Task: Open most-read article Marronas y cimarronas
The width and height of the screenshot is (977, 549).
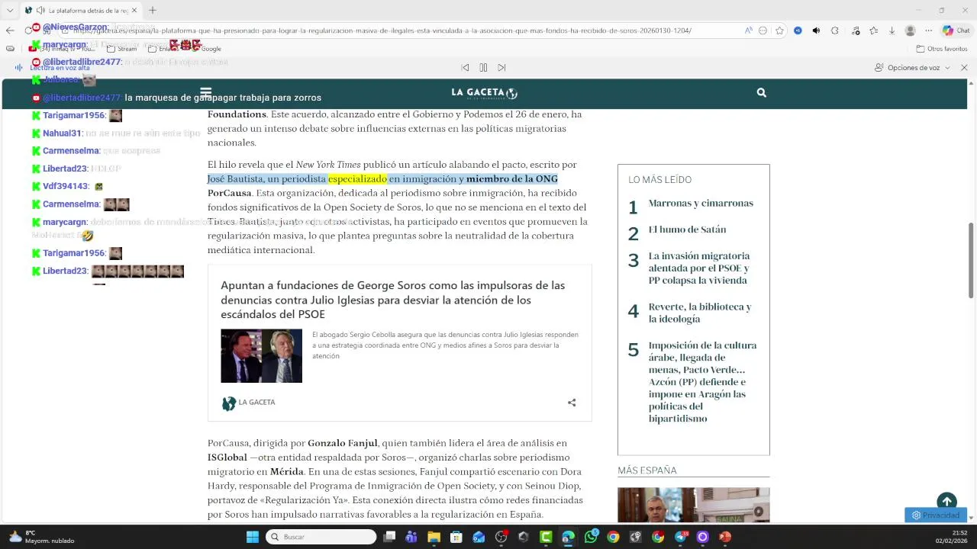Action: pyautogui.click(x=701, y=204)
